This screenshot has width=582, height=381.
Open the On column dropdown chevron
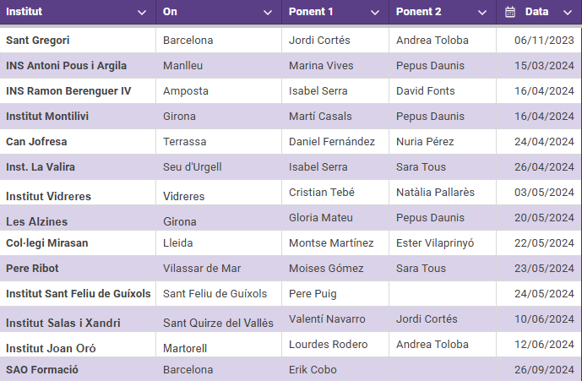tap(268, 13)
